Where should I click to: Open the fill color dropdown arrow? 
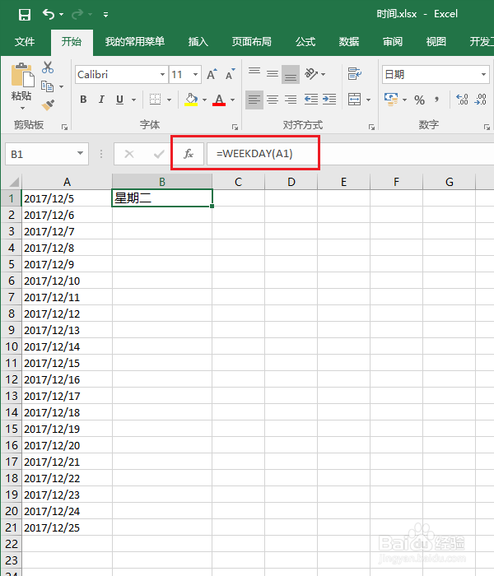(x=204, y=100)
